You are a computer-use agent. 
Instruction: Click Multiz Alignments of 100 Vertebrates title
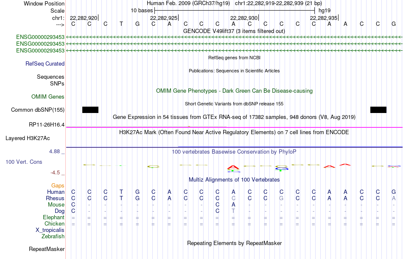pos(234,180)
